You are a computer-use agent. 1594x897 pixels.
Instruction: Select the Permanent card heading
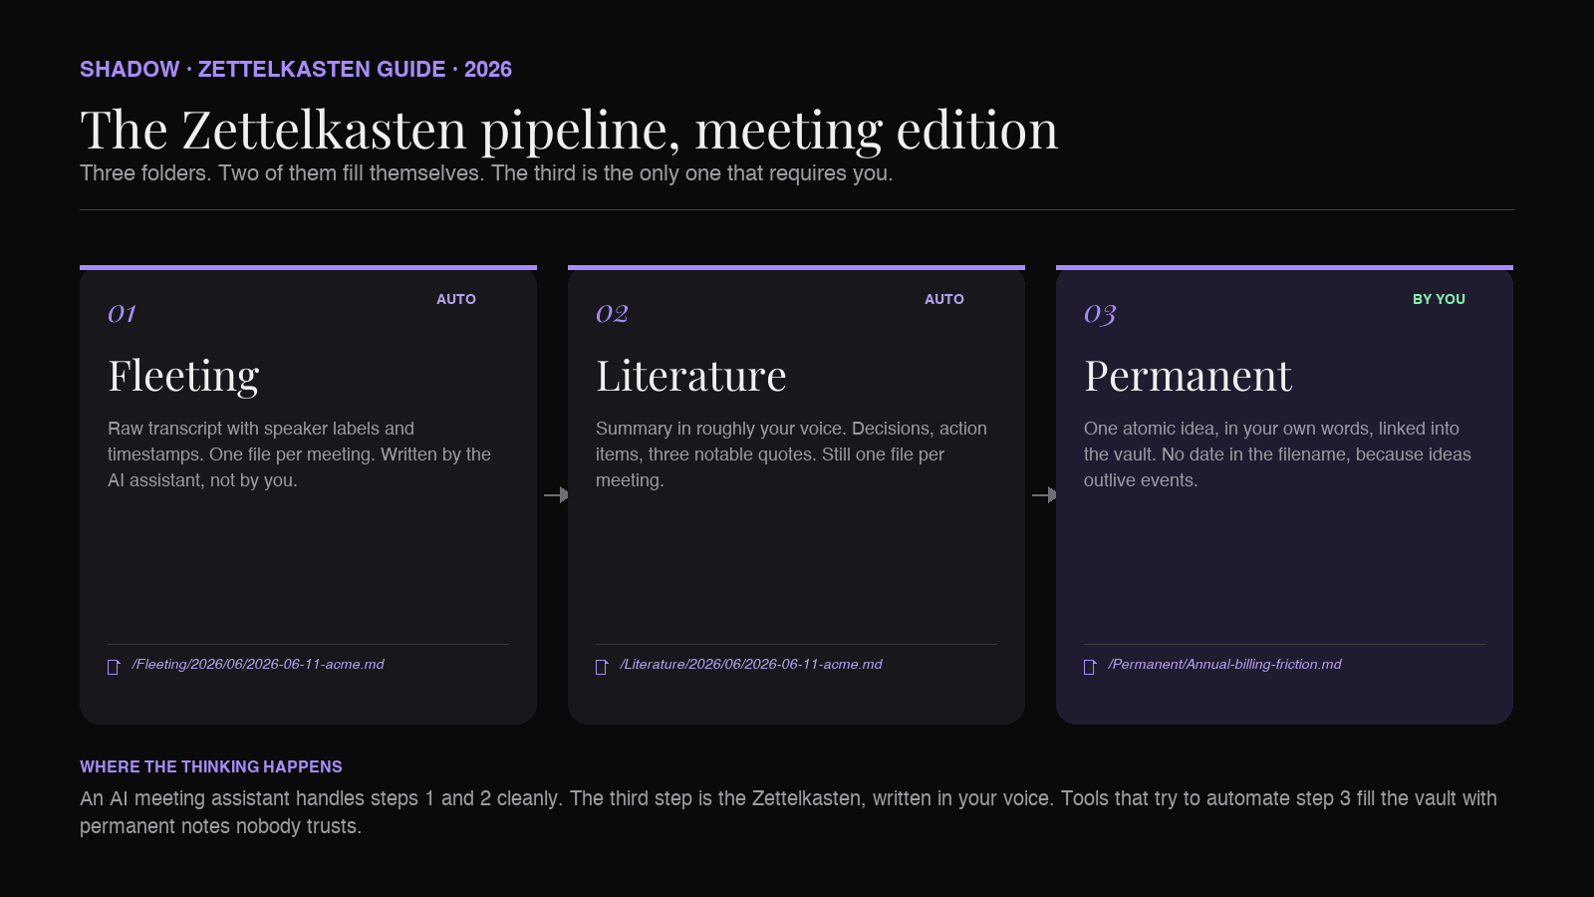[x=1188, y=376]
